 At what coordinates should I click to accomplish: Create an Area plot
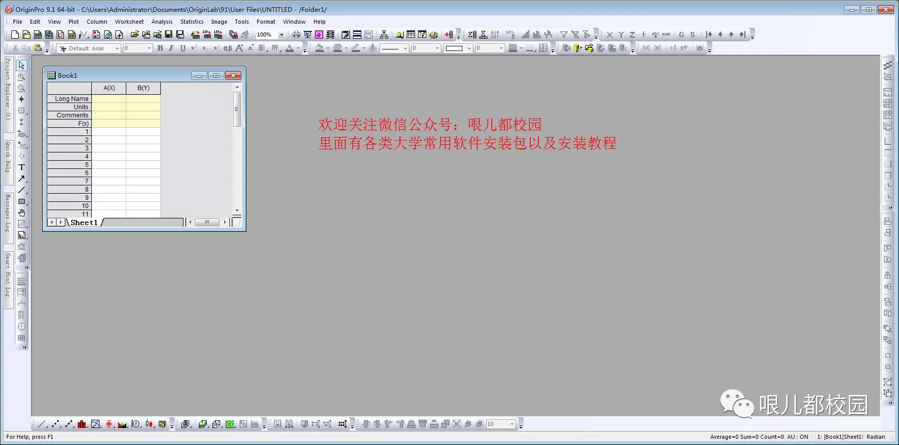coord(123,424)
